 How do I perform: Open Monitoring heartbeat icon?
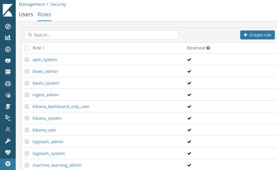8,152
